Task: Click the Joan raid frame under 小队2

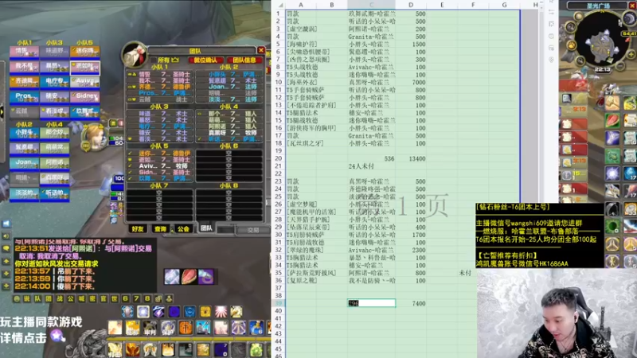Action: [x=25, y=164]
